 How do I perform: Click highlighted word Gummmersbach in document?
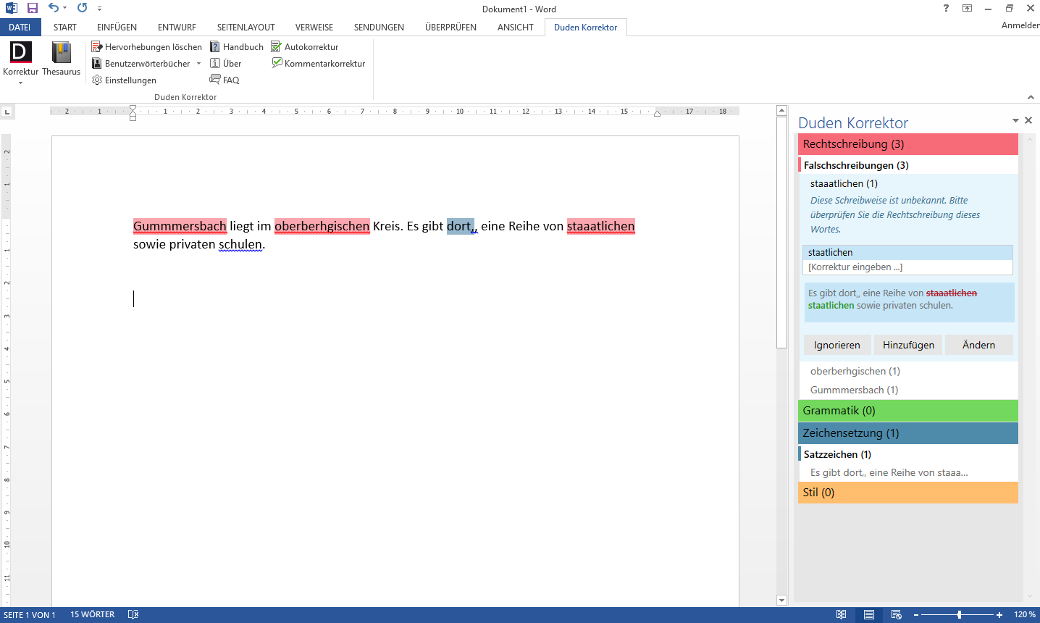(x=180, y=226)
